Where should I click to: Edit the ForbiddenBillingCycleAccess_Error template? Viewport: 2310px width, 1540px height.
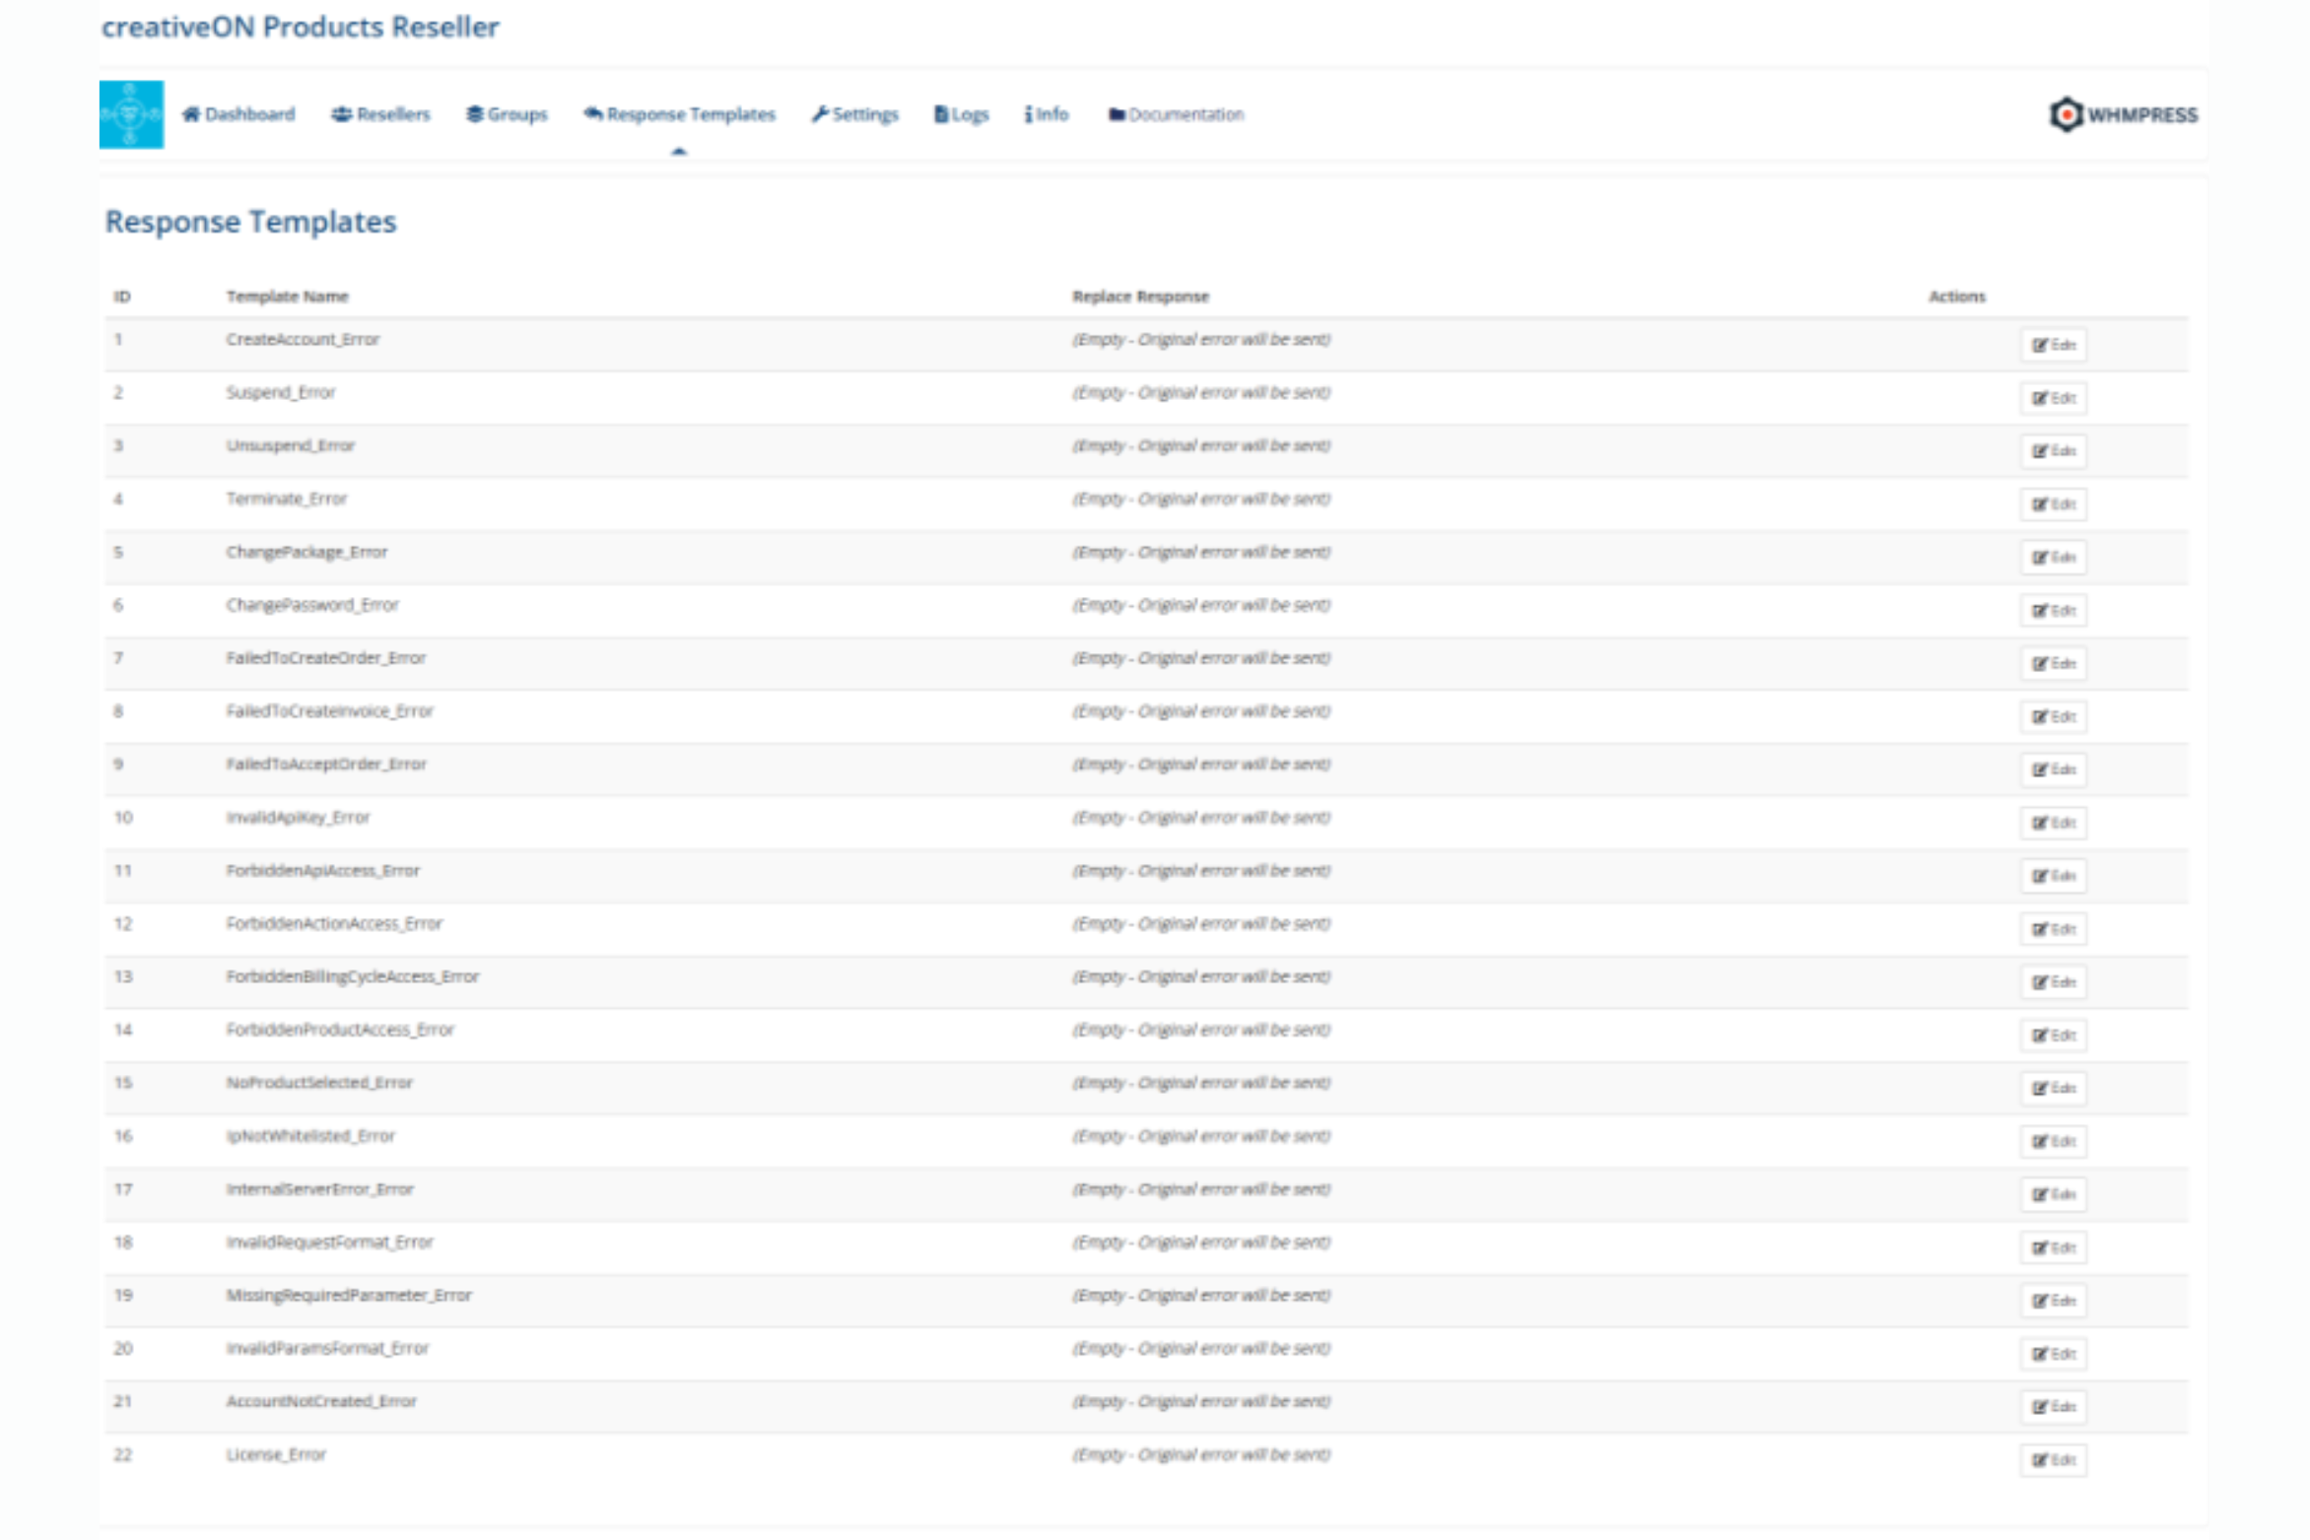click(x=2053, y=982)
